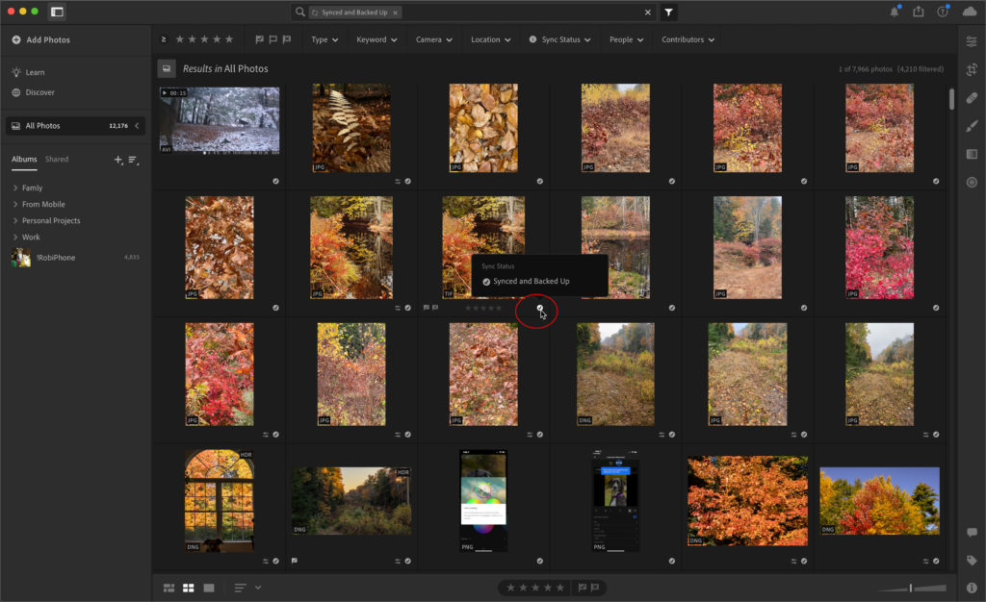Open the Discover section
The height and width of the screenshot is (602, 986).
39,92
